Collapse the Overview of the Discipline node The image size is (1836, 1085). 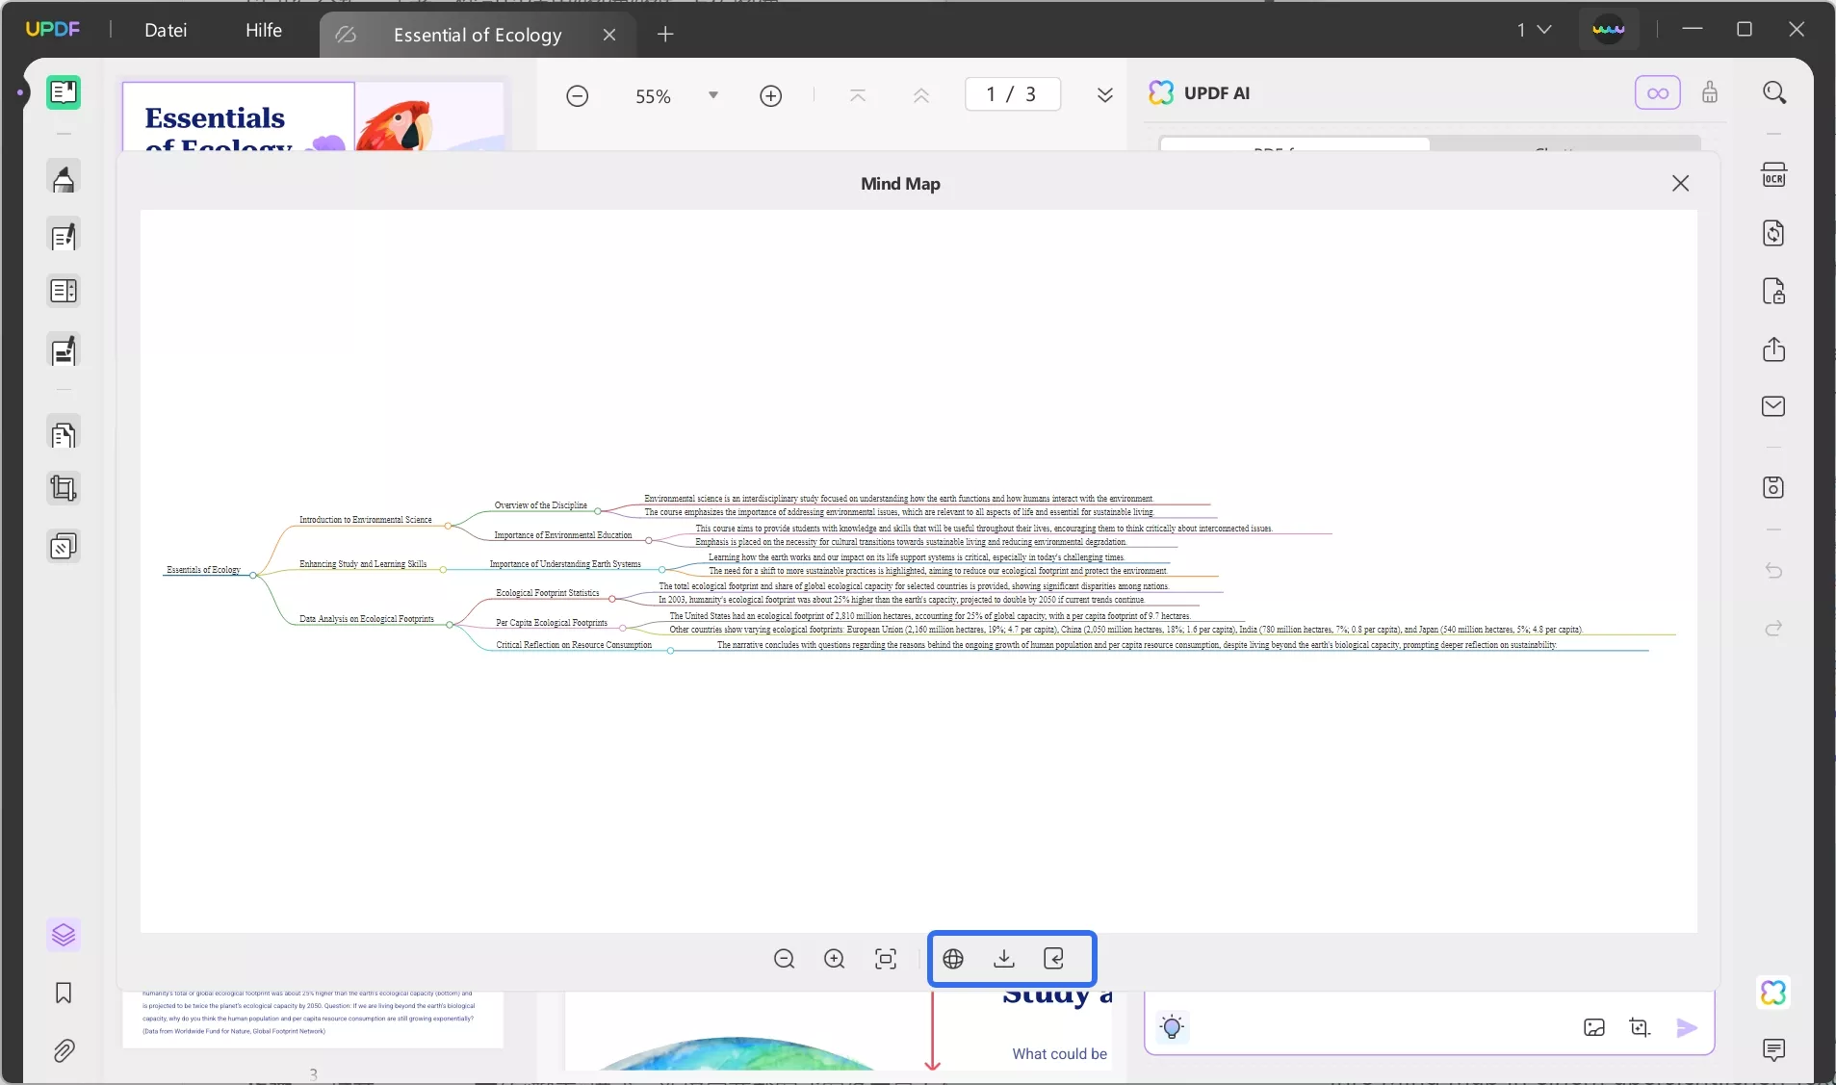tap(598, 511)
